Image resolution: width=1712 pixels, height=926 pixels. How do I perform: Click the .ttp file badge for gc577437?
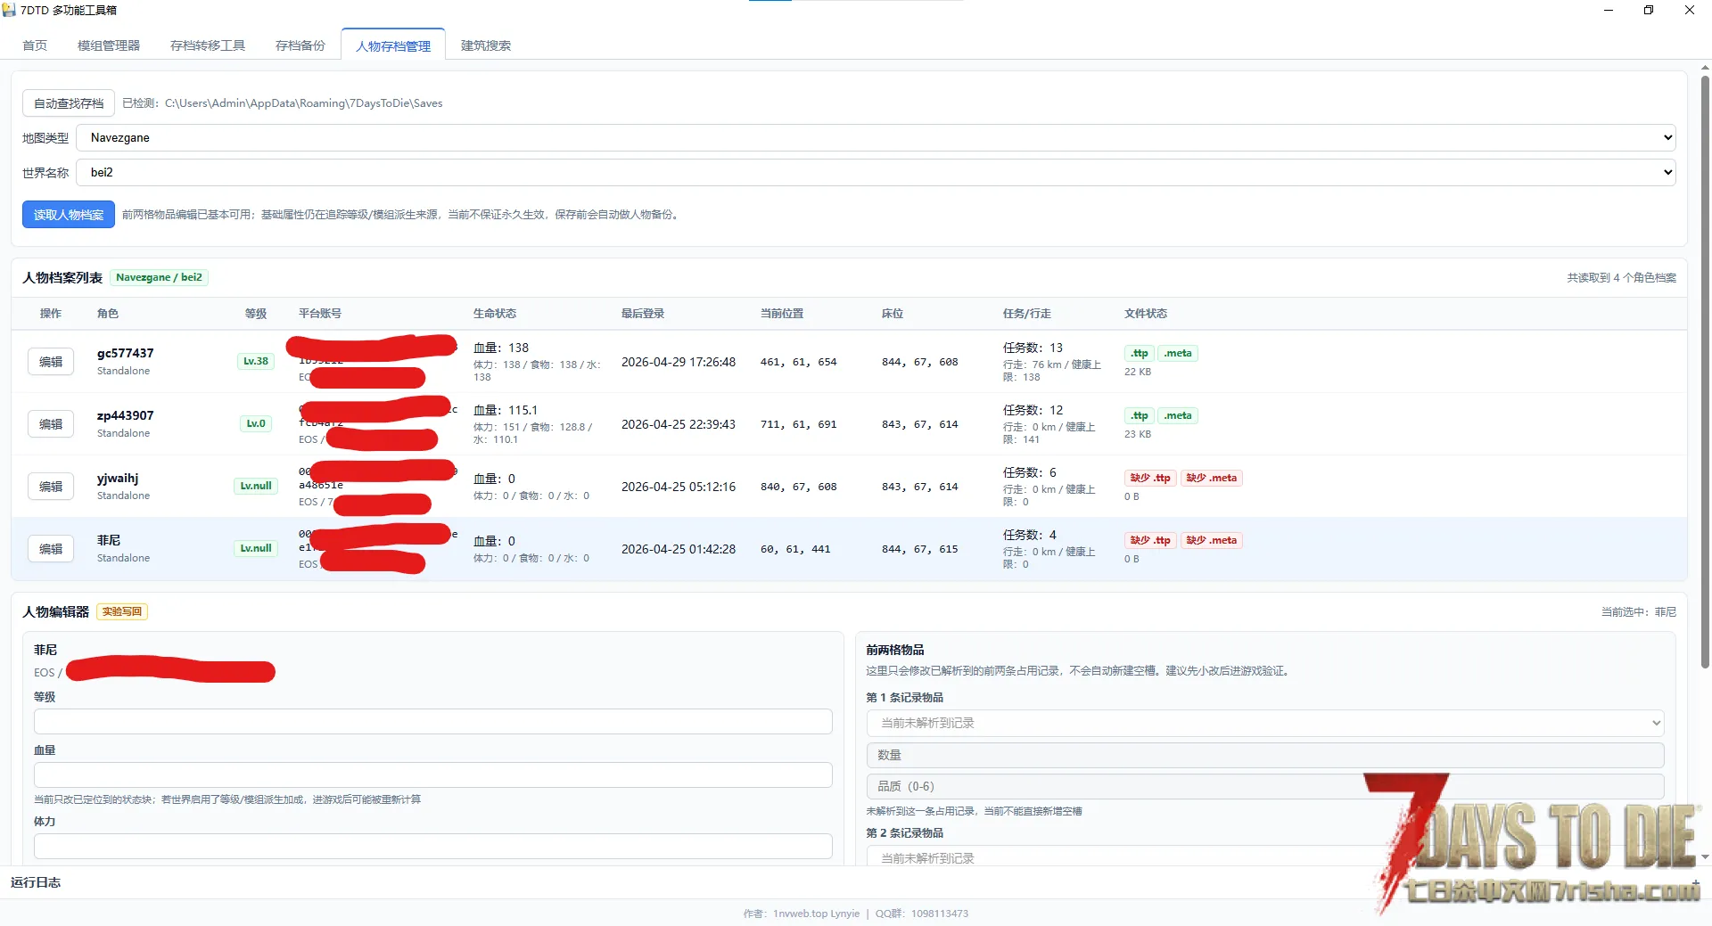tap(1139, 354)
